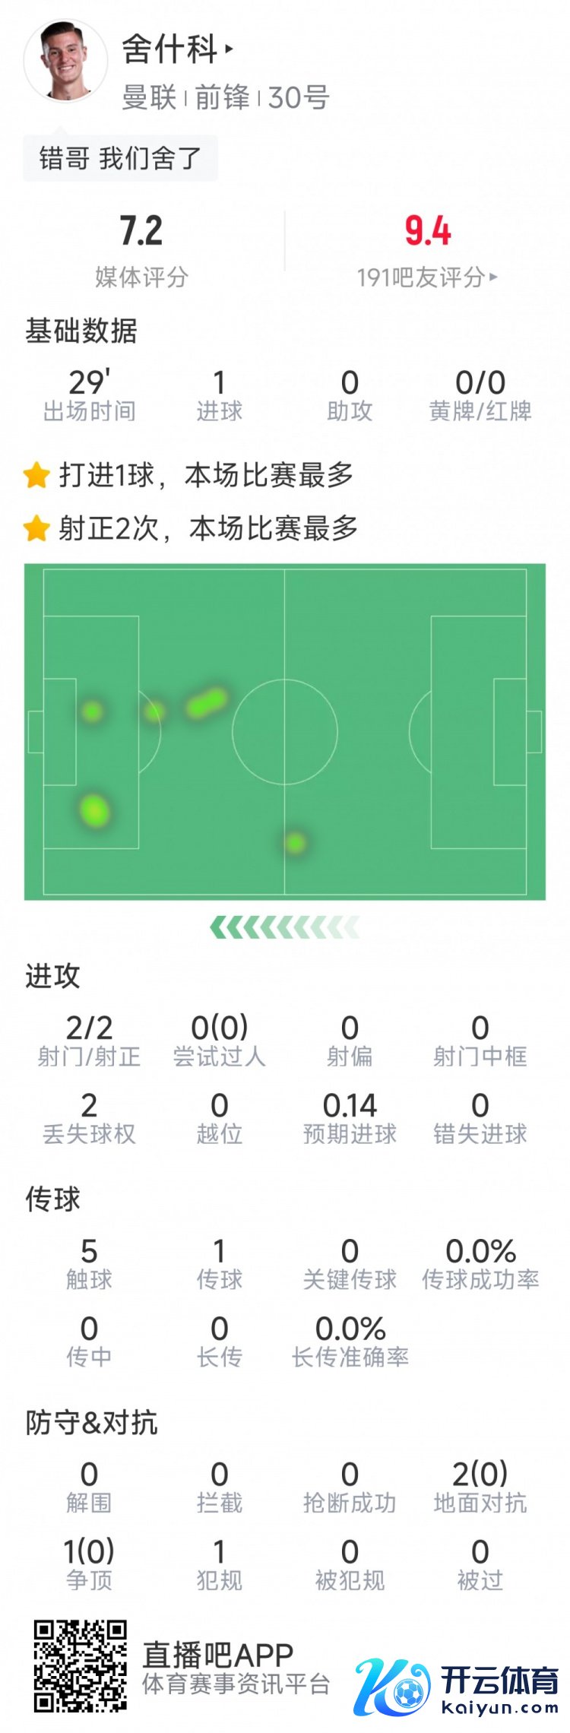The height and width of the screenshot is (1733, 570).
Task: Tap the large heatmap spot in the lower penalty area
Action: (94, 810)
